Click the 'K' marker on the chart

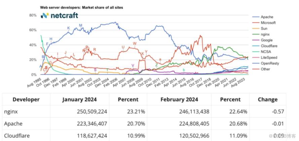pos(68,28)
